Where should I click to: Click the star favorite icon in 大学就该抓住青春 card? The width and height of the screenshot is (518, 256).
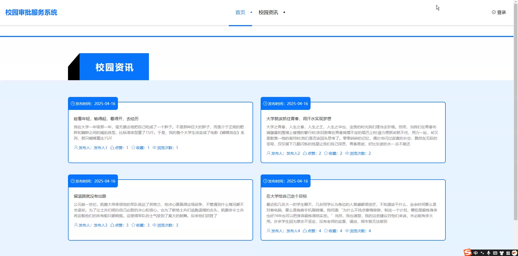coord(326,153)
